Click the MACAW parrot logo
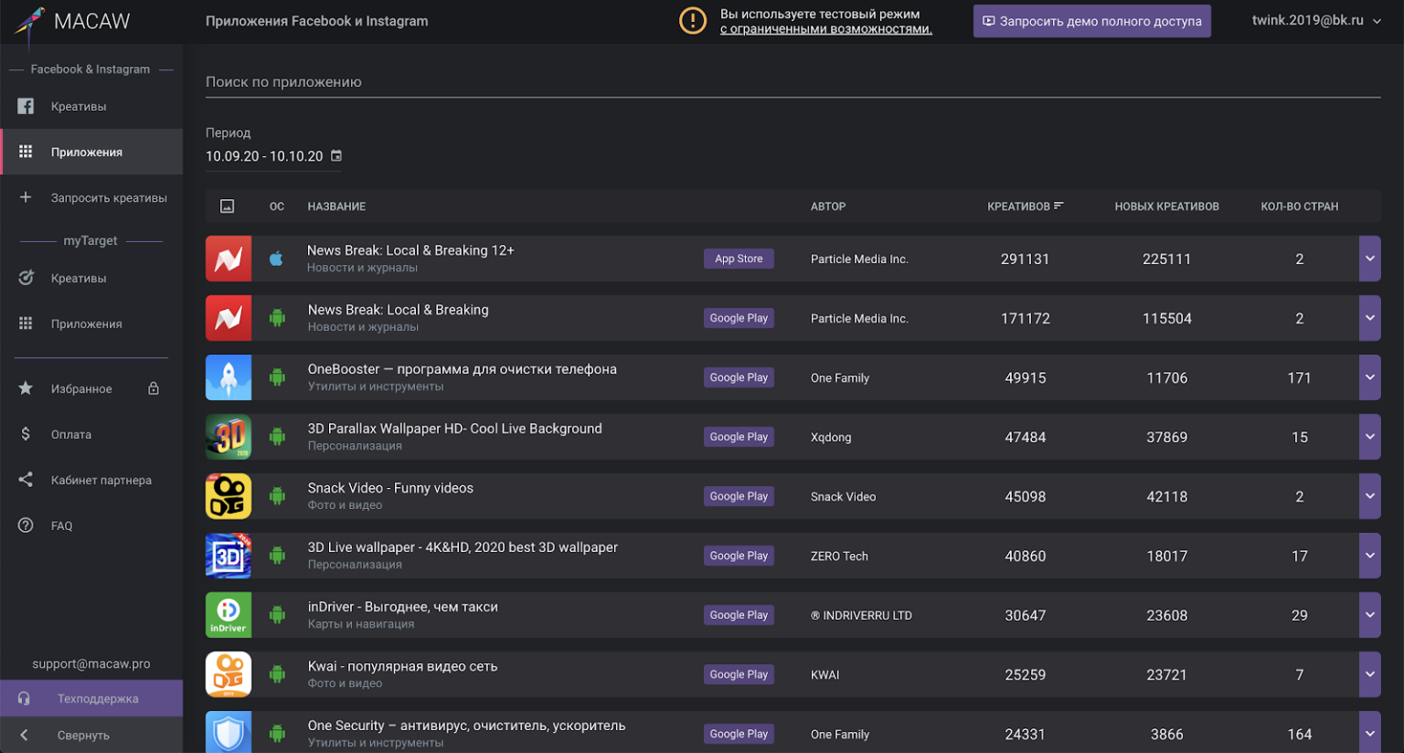Image resolution: width=1404 pixels, height=753 pixels. click(29, 23)
